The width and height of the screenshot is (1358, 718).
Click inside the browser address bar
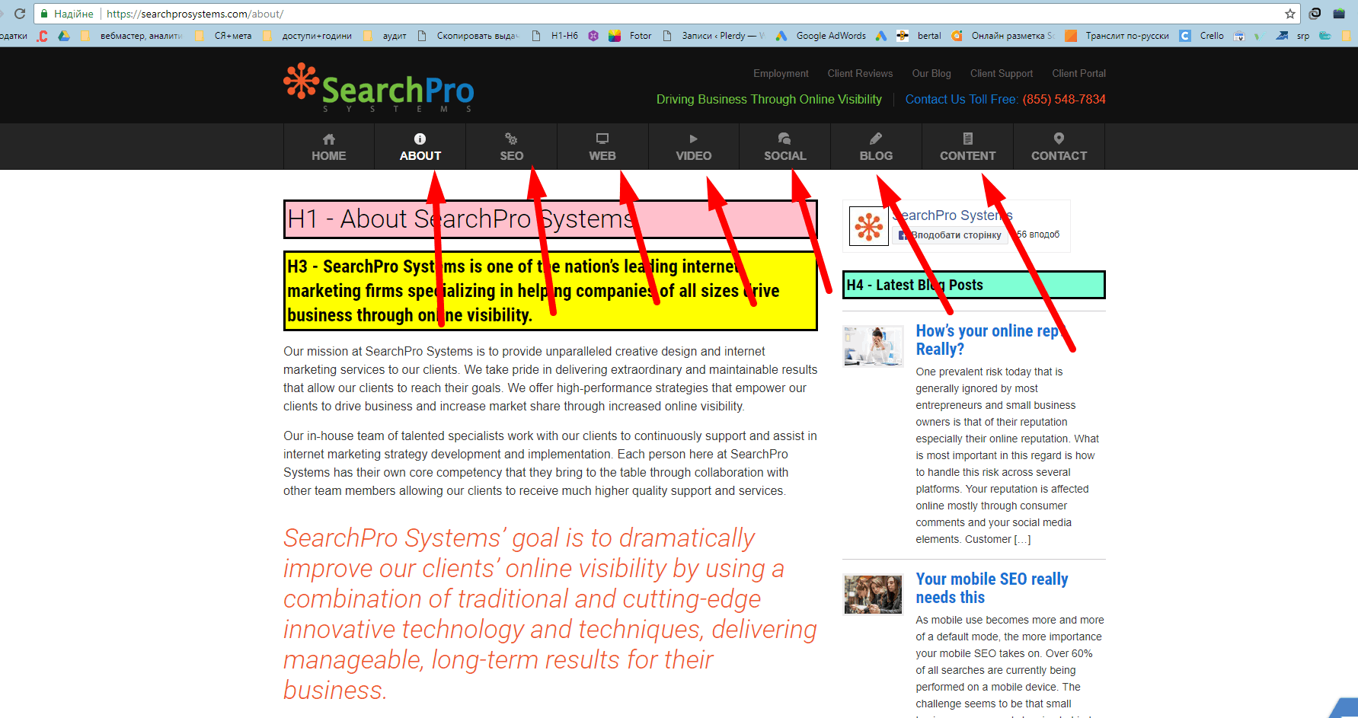click(305, 13)
